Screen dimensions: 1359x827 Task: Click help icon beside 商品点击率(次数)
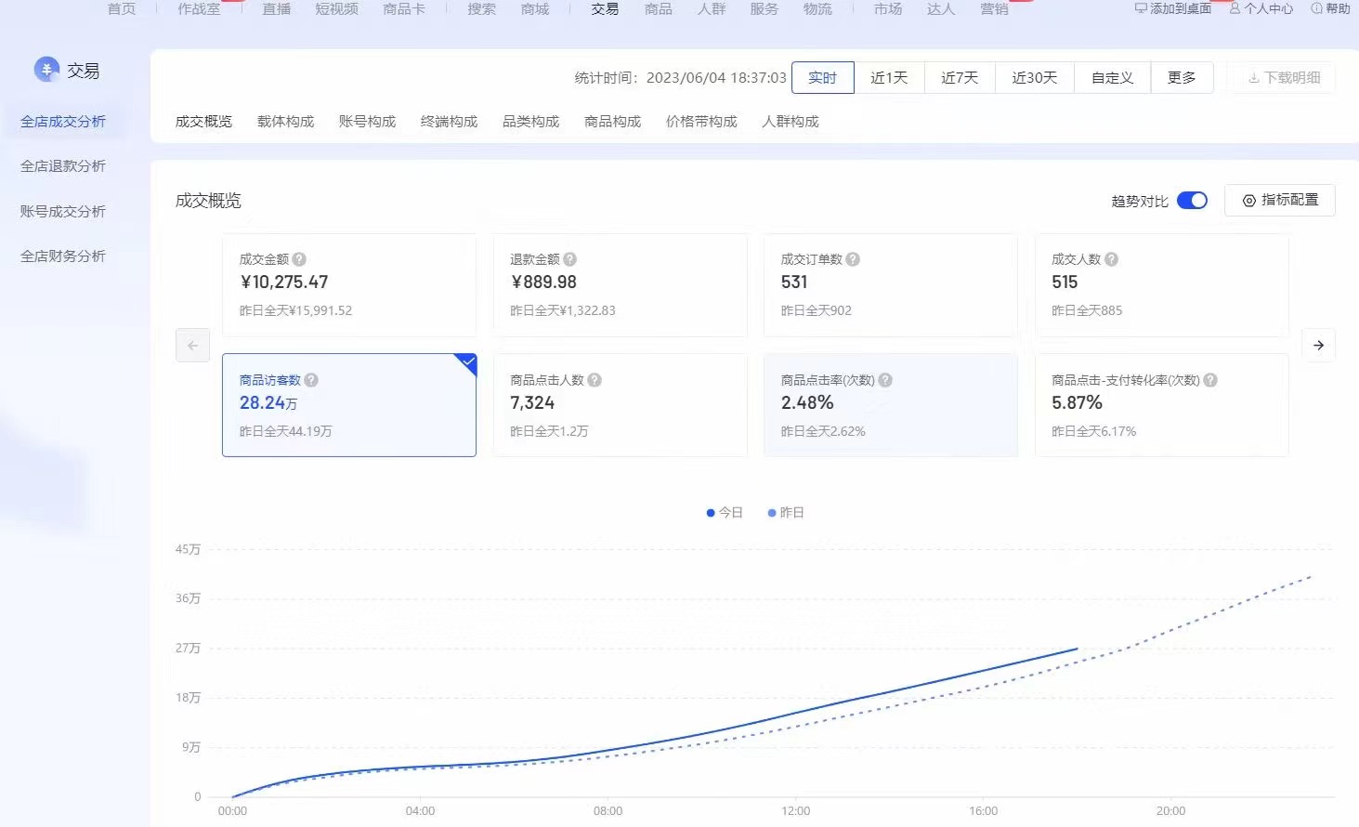pyautogui.click(x=885, y=380)
